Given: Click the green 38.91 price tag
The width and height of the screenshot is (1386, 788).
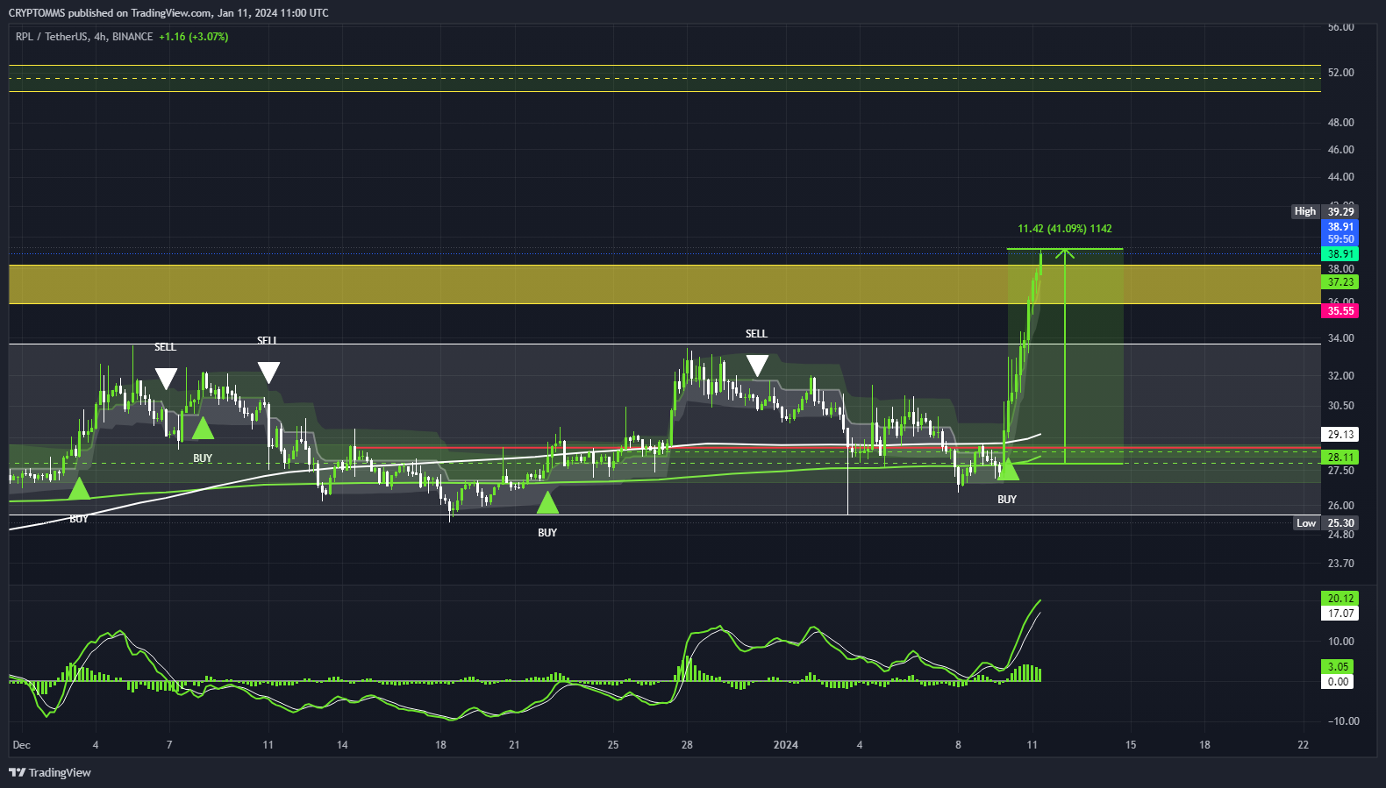Looking at the screenshot, I should tap(1340, 254).
